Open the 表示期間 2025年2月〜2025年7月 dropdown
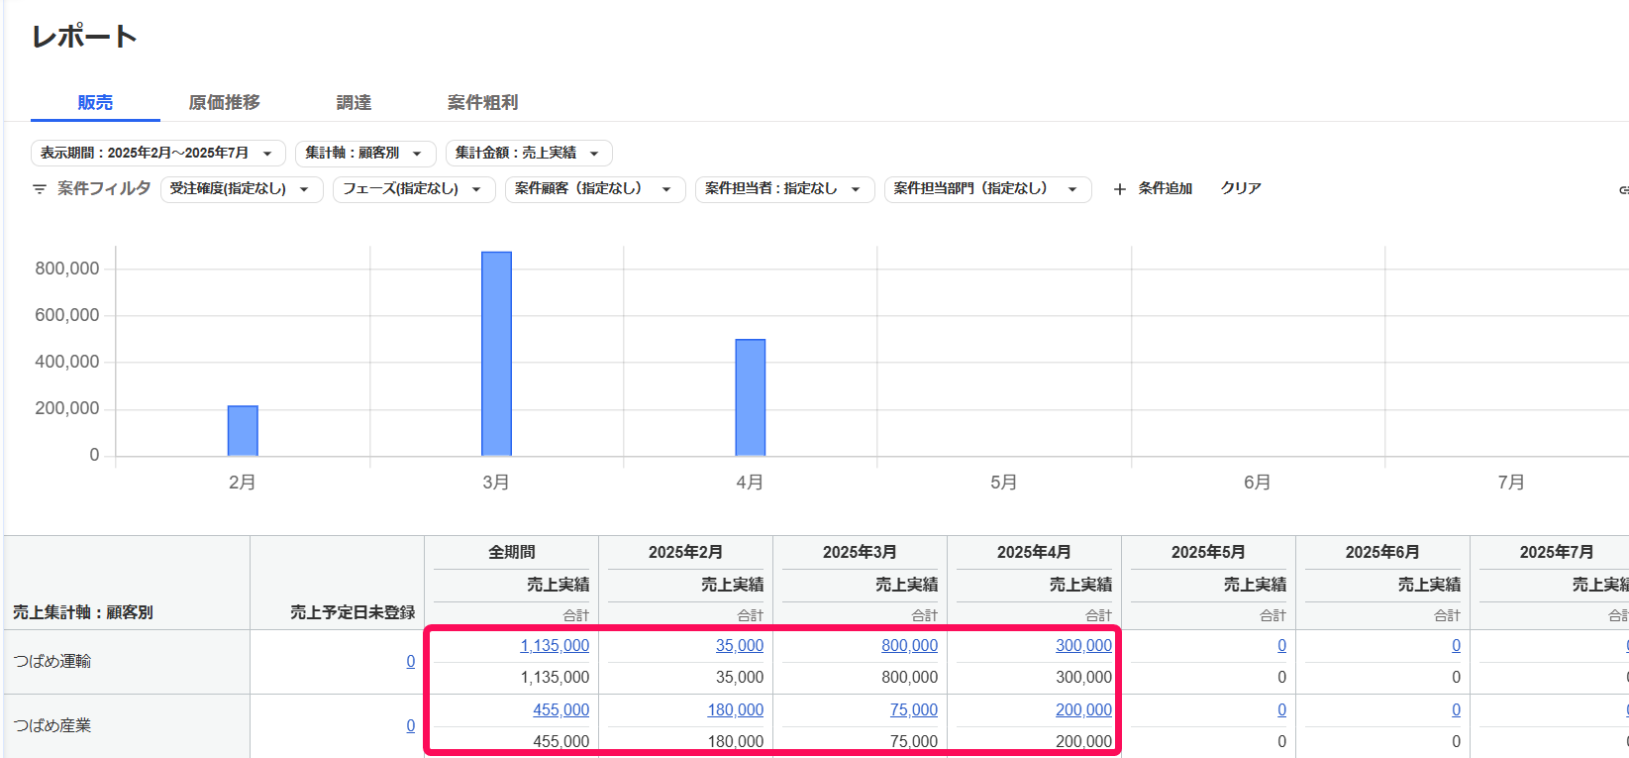 158,153
